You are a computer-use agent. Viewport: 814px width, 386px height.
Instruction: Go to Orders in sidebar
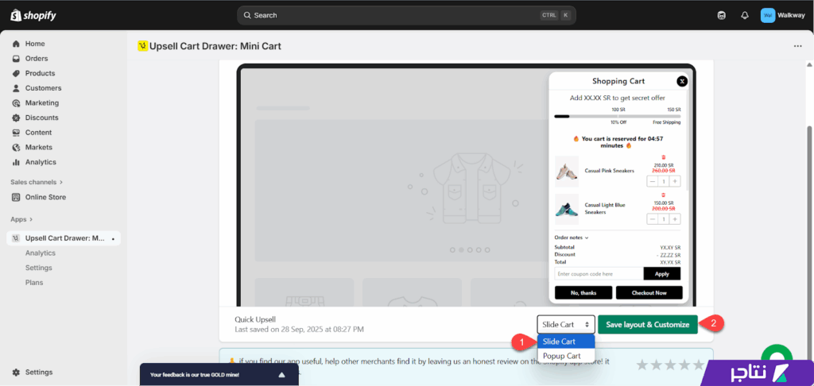tap(36, 59)
